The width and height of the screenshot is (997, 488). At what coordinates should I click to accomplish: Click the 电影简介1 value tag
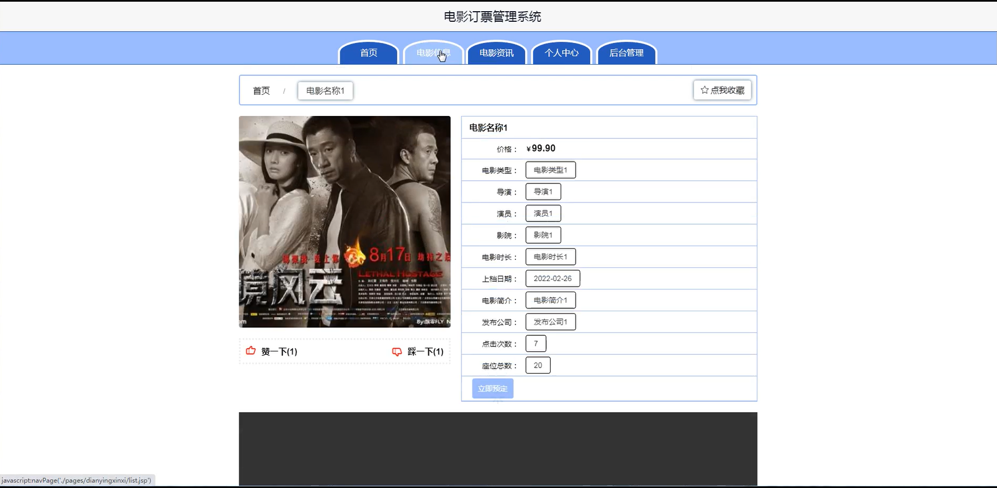pyautogui.click(x=551, y=301)
